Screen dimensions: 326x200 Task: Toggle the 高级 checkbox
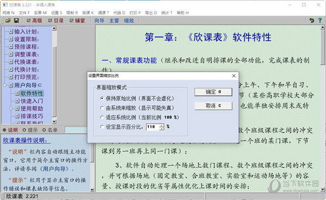click(x=29, y=20)
